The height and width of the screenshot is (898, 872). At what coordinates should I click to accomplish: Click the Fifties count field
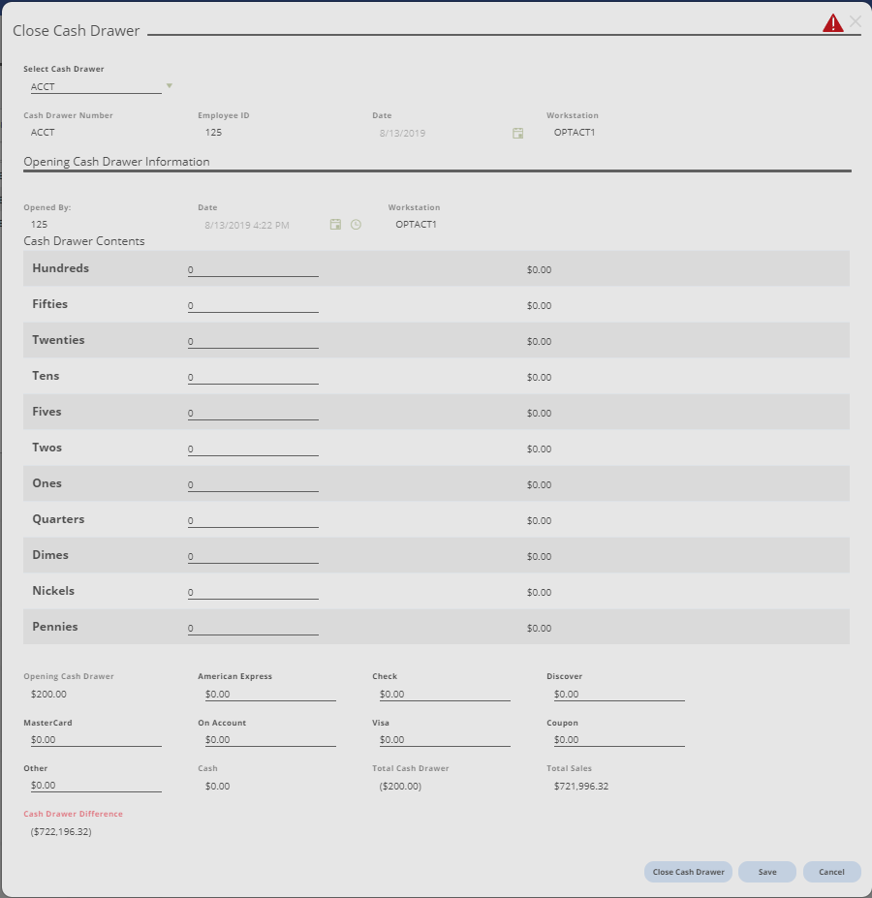[x=253, y=306]
